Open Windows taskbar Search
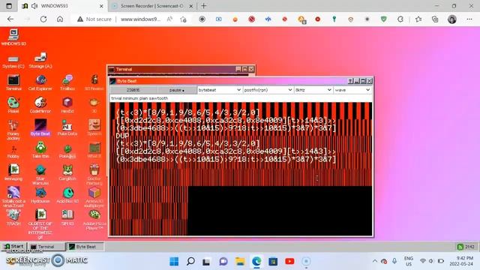This screenshot has height=270, width=480. 190,261
